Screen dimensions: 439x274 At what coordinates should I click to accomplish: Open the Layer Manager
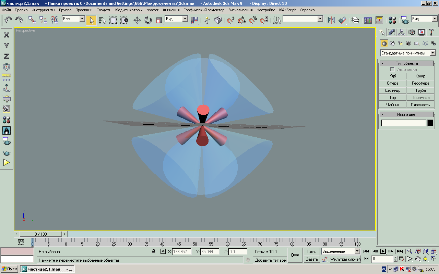point(355,20)
